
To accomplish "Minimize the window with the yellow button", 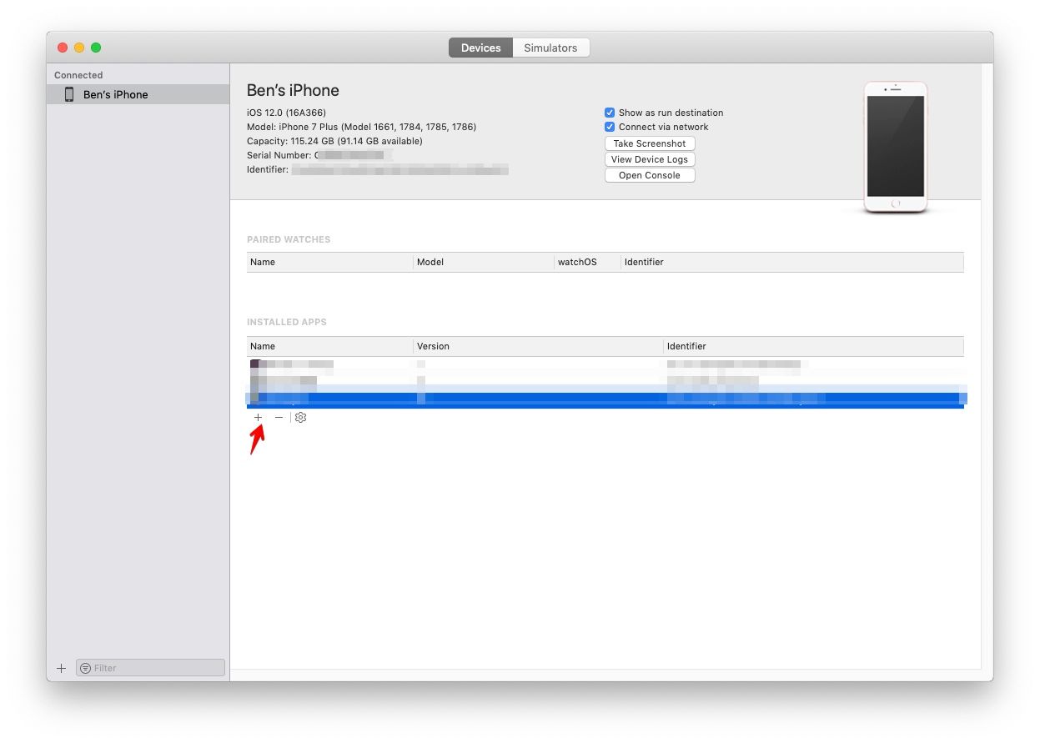I will click(x=79, y=48).
